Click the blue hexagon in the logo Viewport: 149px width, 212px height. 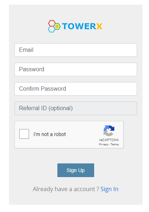click(52, 30)
